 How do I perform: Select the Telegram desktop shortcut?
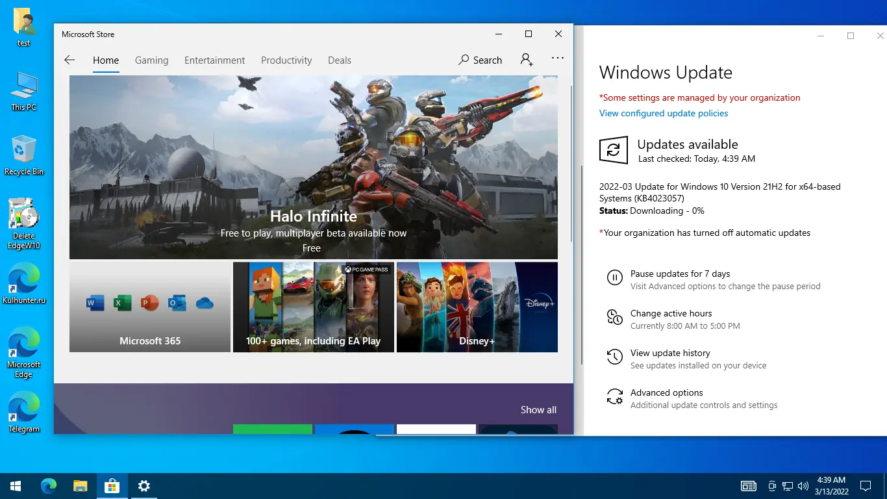(x=24, y=413)
